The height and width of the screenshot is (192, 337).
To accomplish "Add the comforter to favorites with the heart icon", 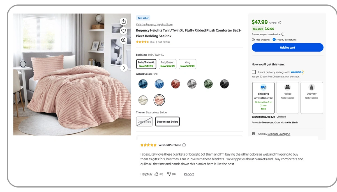I will click(123, 31).
